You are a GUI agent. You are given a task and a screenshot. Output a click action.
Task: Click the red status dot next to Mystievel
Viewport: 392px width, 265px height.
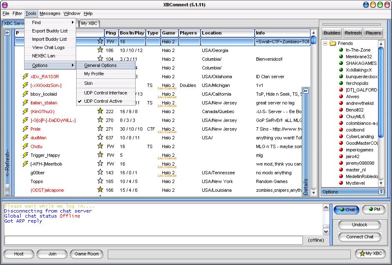point(341,183)
